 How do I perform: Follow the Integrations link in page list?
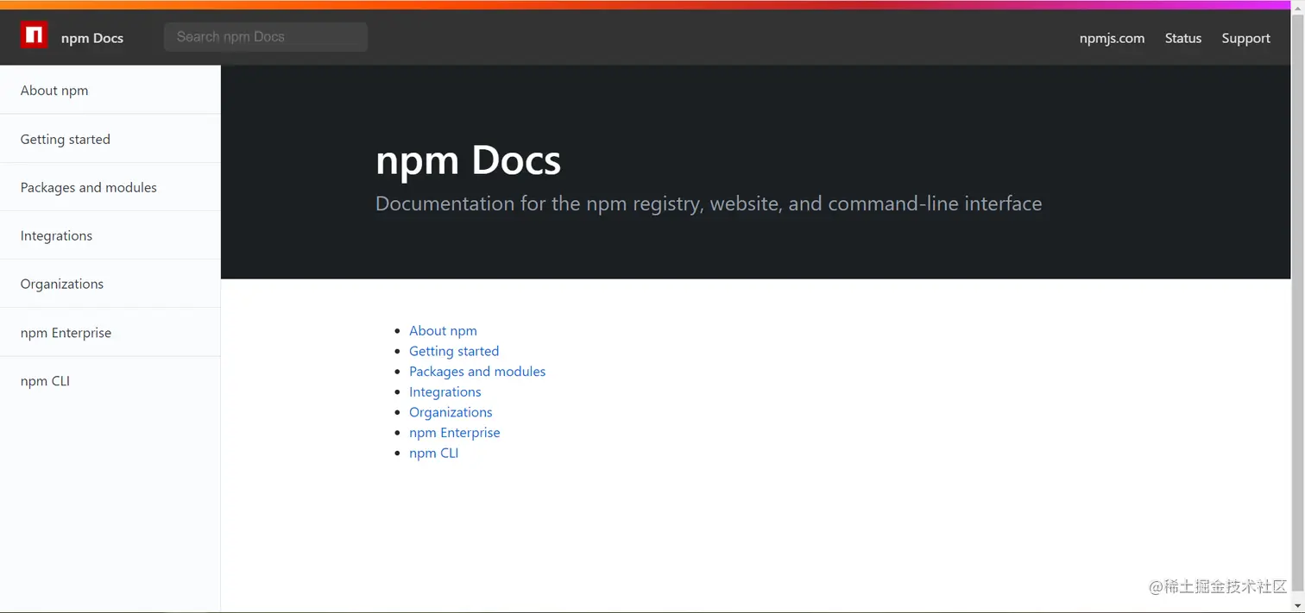(x=445, y=392)
